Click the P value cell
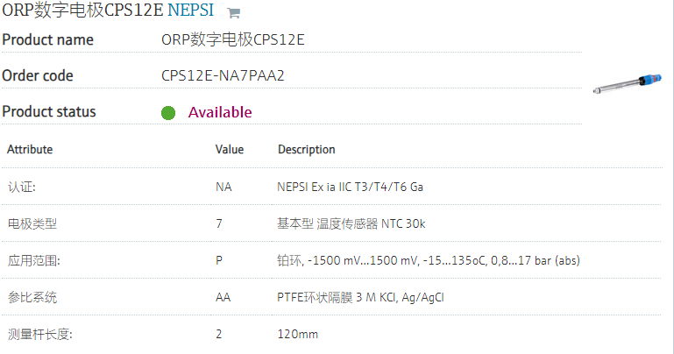Viewport: 674px width, 354px height. click(219, 260)
